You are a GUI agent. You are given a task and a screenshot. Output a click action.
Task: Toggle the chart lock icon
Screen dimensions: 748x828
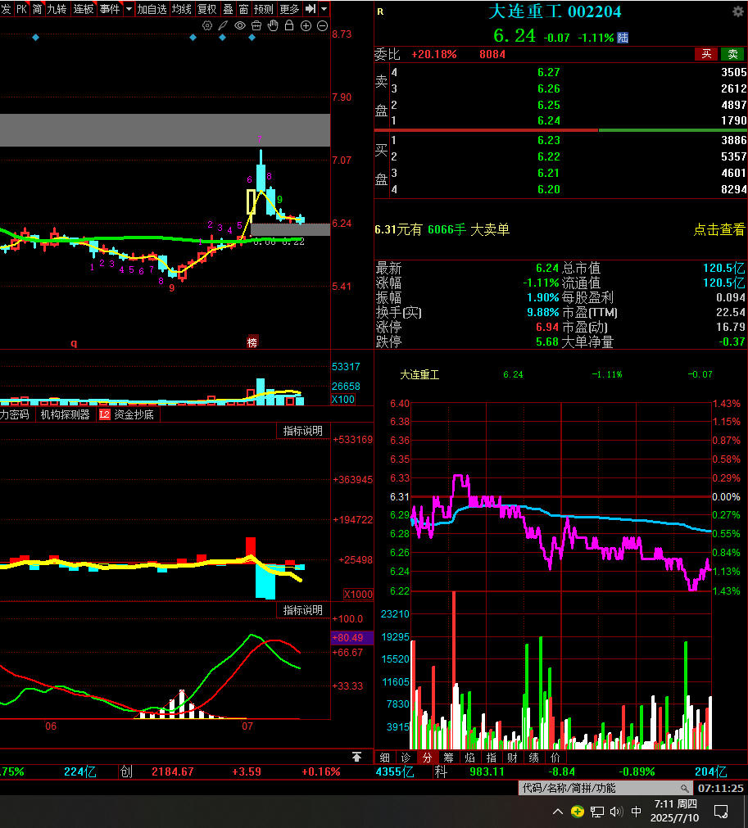(x=289, y=25)
